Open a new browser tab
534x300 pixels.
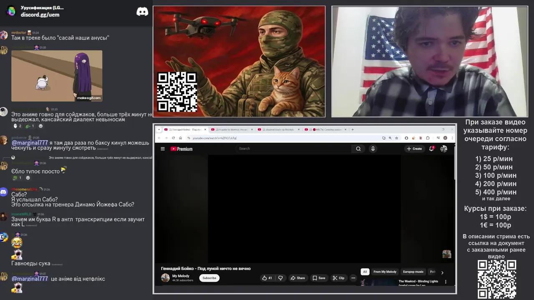[x=353, y=130]
